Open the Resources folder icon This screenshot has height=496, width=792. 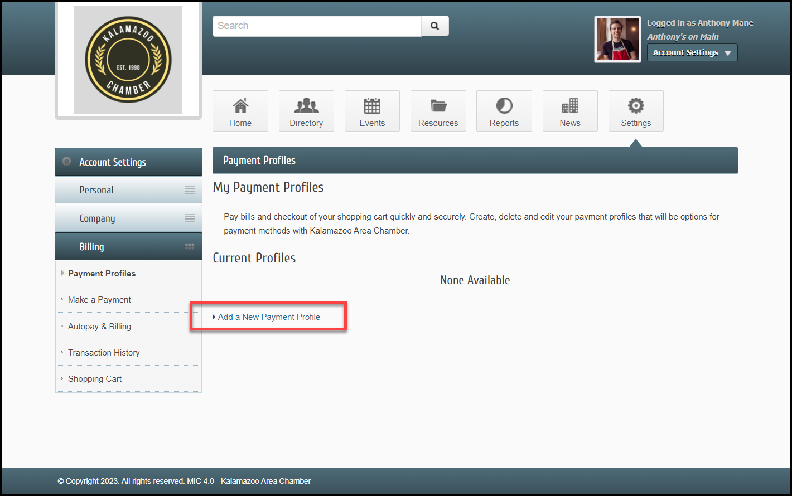point(438,105)
